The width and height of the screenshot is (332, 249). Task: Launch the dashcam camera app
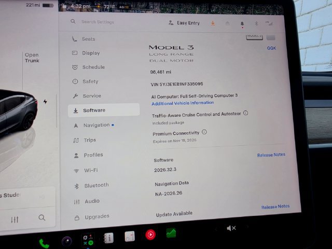[67, 241]
